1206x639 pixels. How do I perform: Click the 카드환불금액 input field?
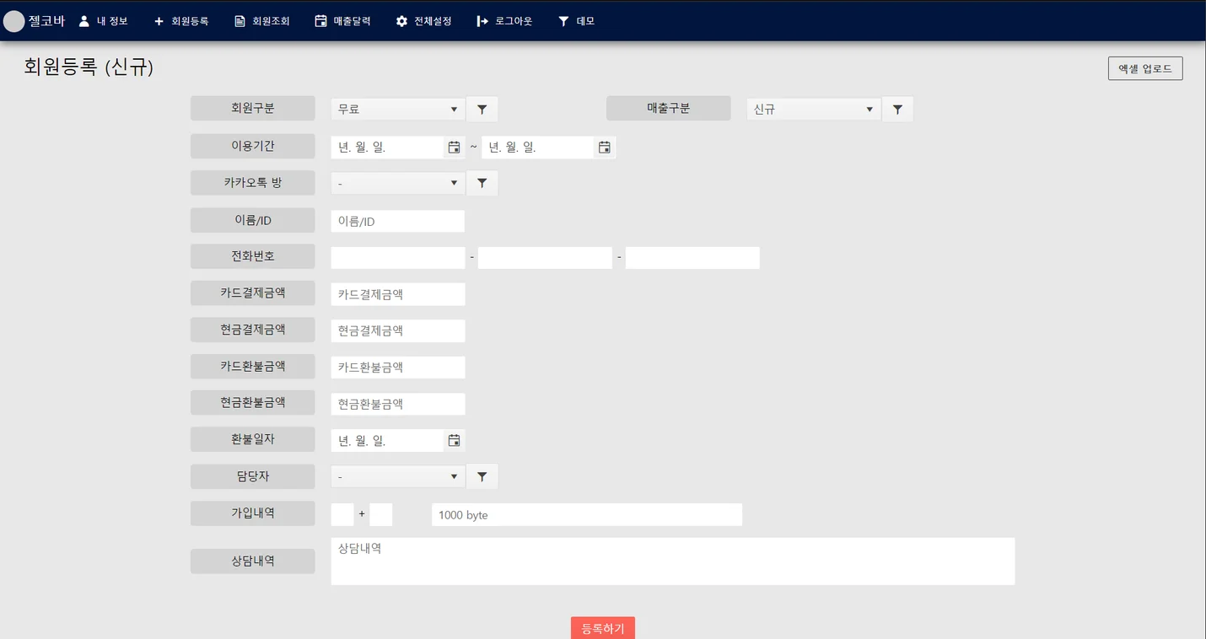click(x=397, y=368)
